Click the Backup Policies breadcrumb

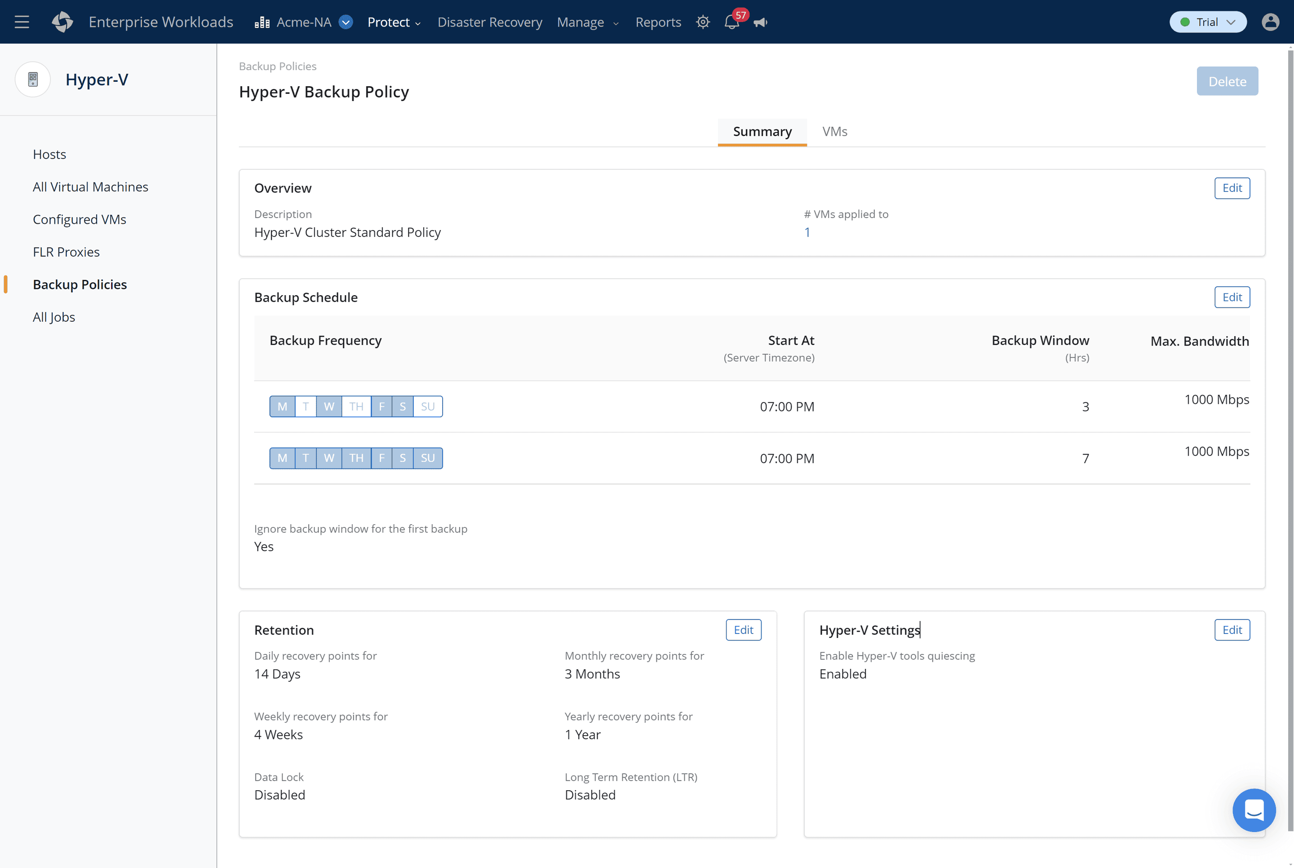277,66
